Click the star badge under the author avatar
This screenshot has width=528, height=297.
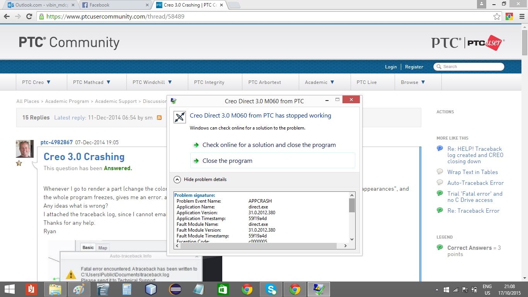(19, 163)
